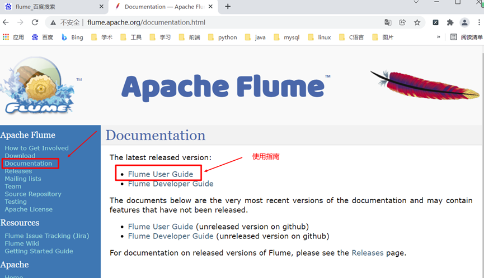Open the Chrome three-dot menu

click(x=479, y=22)
